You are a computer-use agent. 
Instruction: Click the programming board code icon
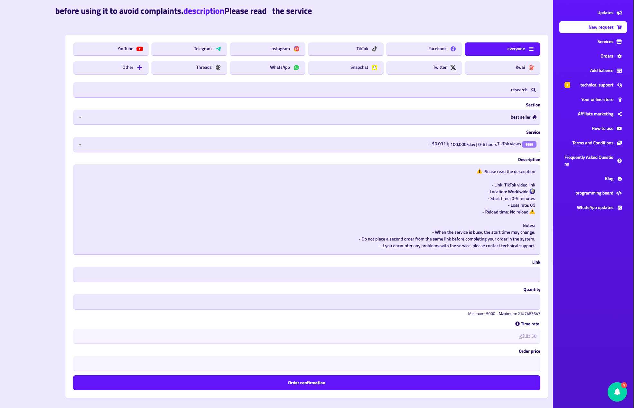(x=619, y=193)
